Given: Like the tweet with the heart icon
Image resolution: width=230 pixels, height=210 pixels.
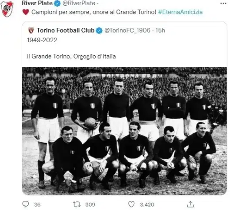Looking at the screenshot, I should click(131, 204).
